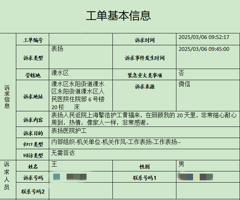Click the 管辖地 value 溧水区
Viewport: 240px width, 200px height.
pos(60,73)
